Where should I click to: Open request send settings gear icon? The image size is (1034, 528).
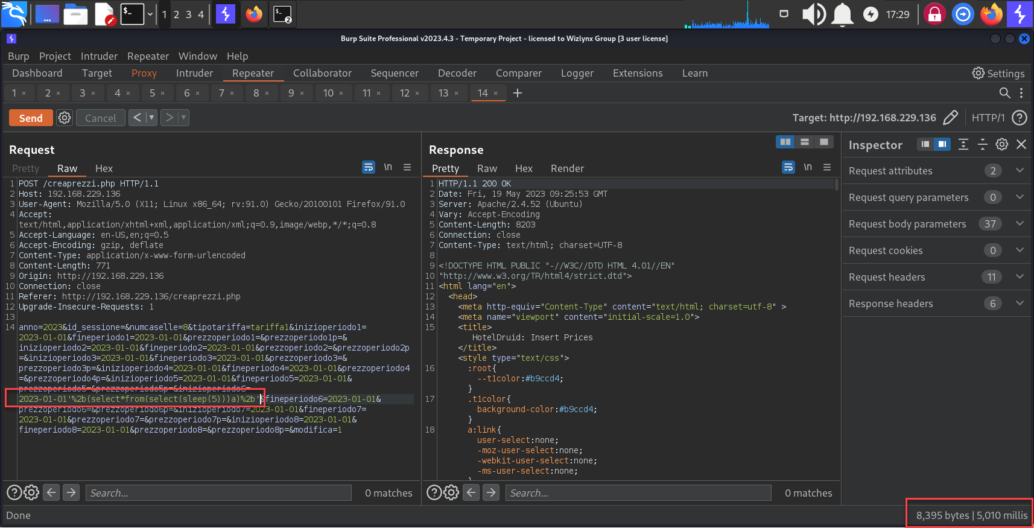[x=65, y=118]
